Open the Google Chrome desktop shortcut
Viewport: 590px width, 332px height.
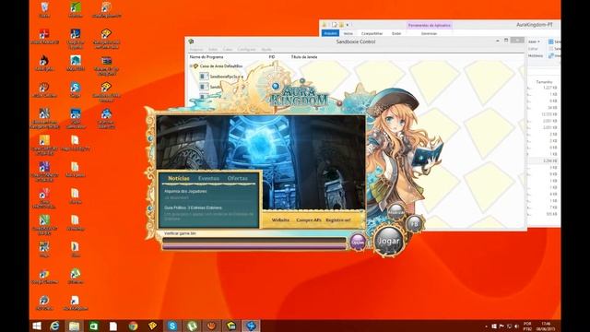(x=44, y=277)
